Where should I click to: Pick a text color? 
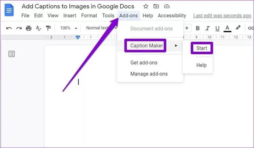tap(228, 28)
